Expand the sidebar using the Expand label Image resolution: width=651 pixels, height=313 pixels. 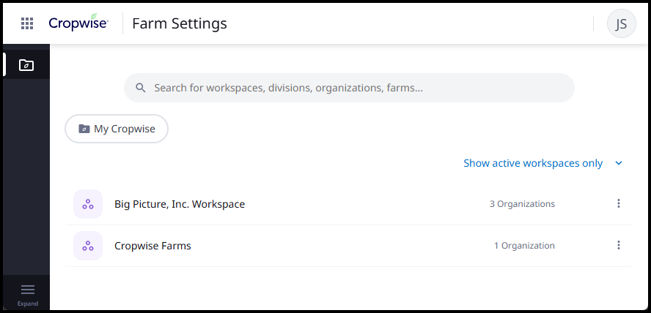pyautogui.click(x=27, y=303)
